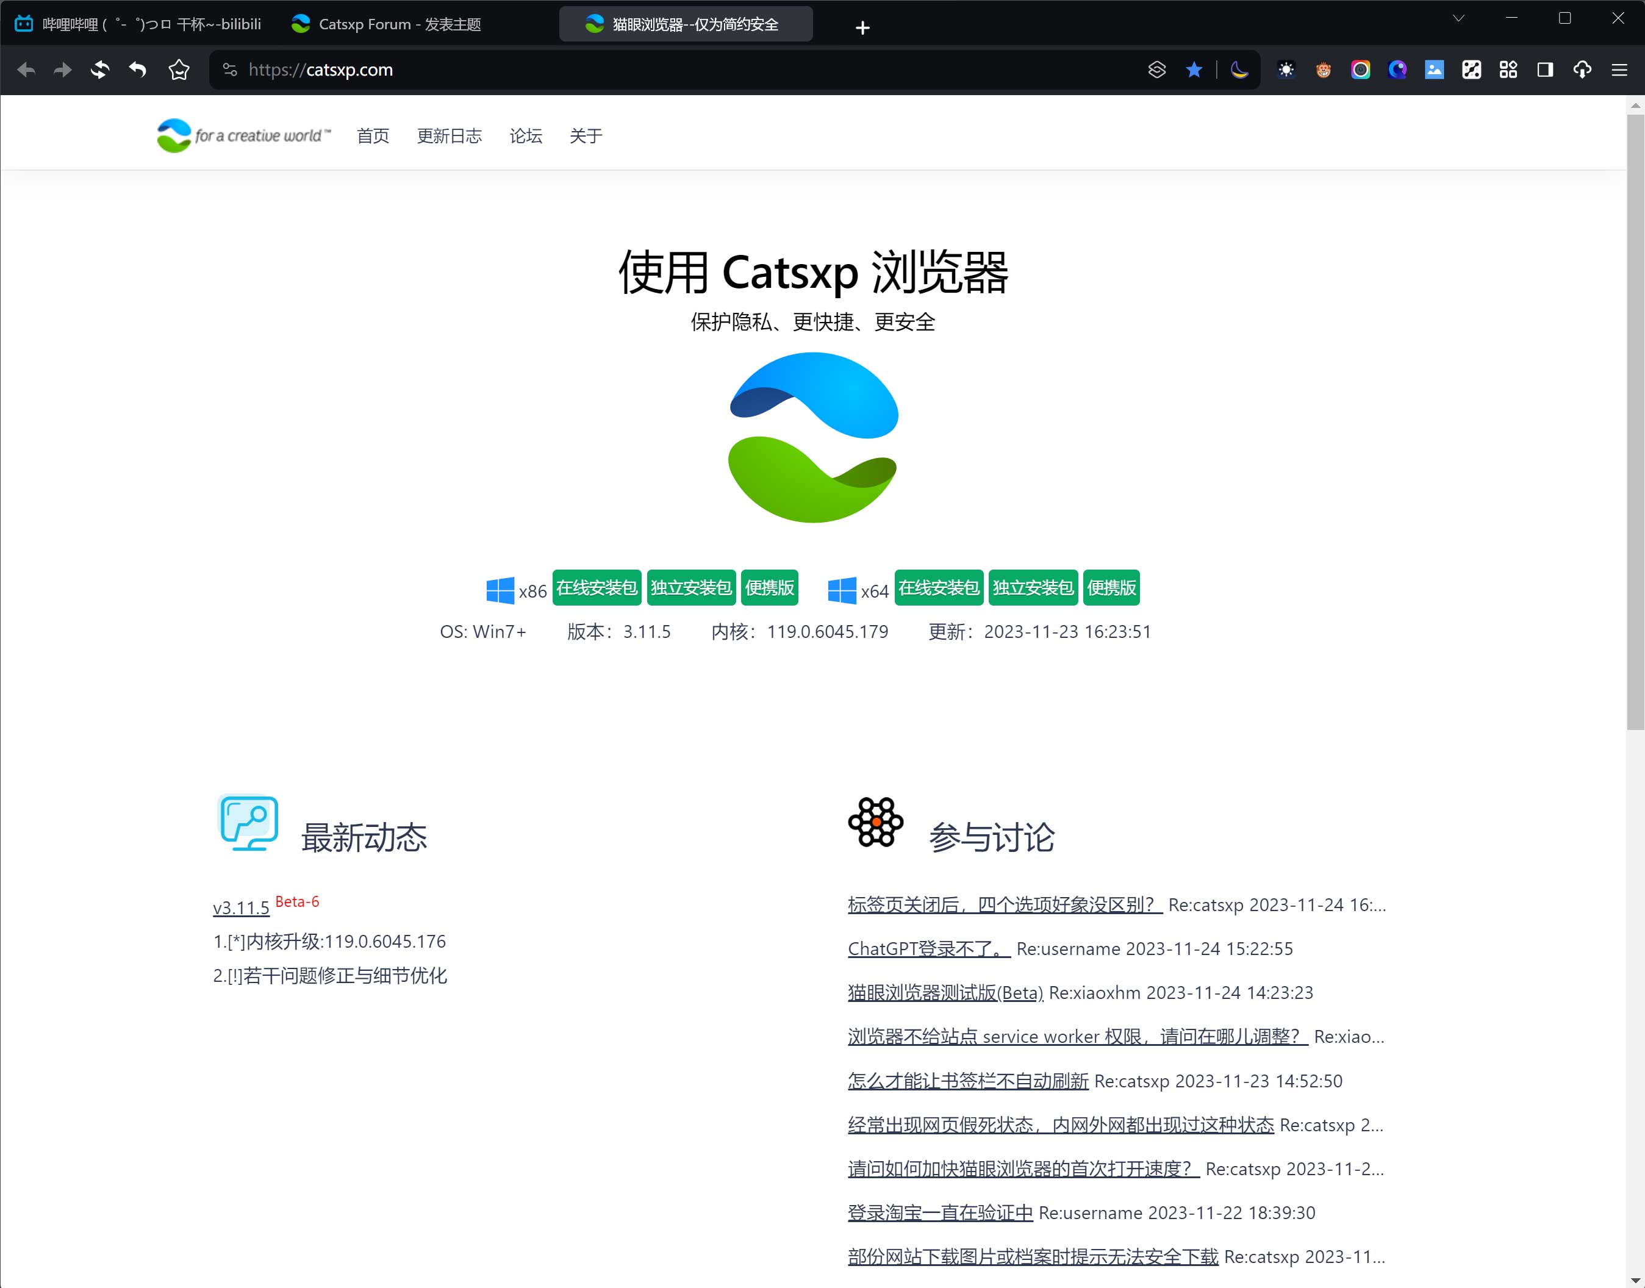Click the x64 Windows logo icon
Viewport: 1645px width, 1288px height.
click(842, 590)
